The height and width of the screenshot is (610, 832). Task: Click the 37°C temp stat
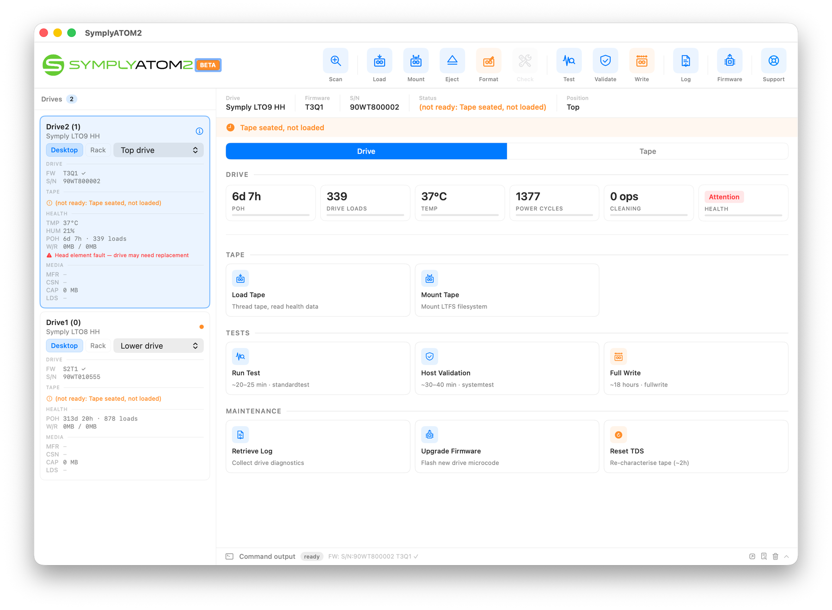460,203
